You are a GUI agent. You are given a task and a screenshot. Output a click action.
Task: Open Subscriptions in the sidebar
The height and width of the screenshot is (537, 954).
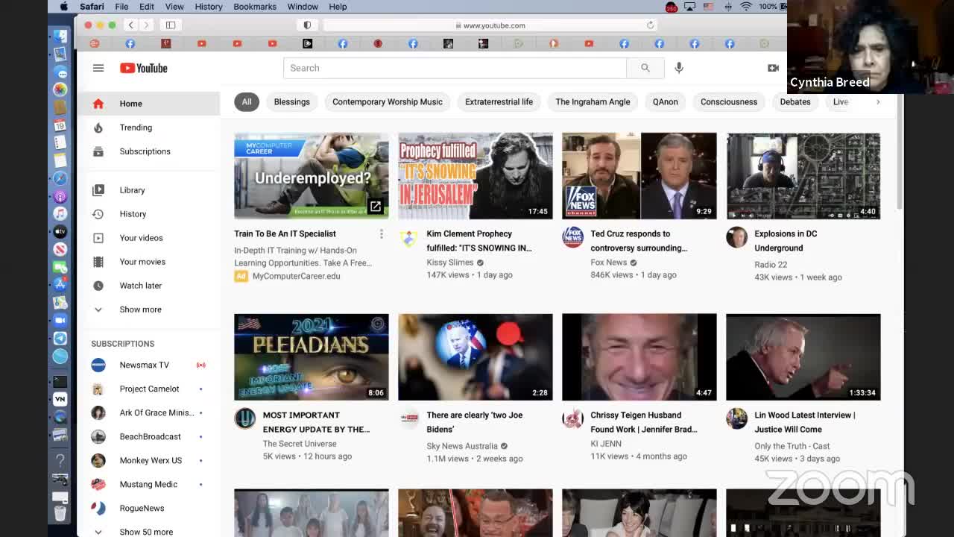pos(149,151)
